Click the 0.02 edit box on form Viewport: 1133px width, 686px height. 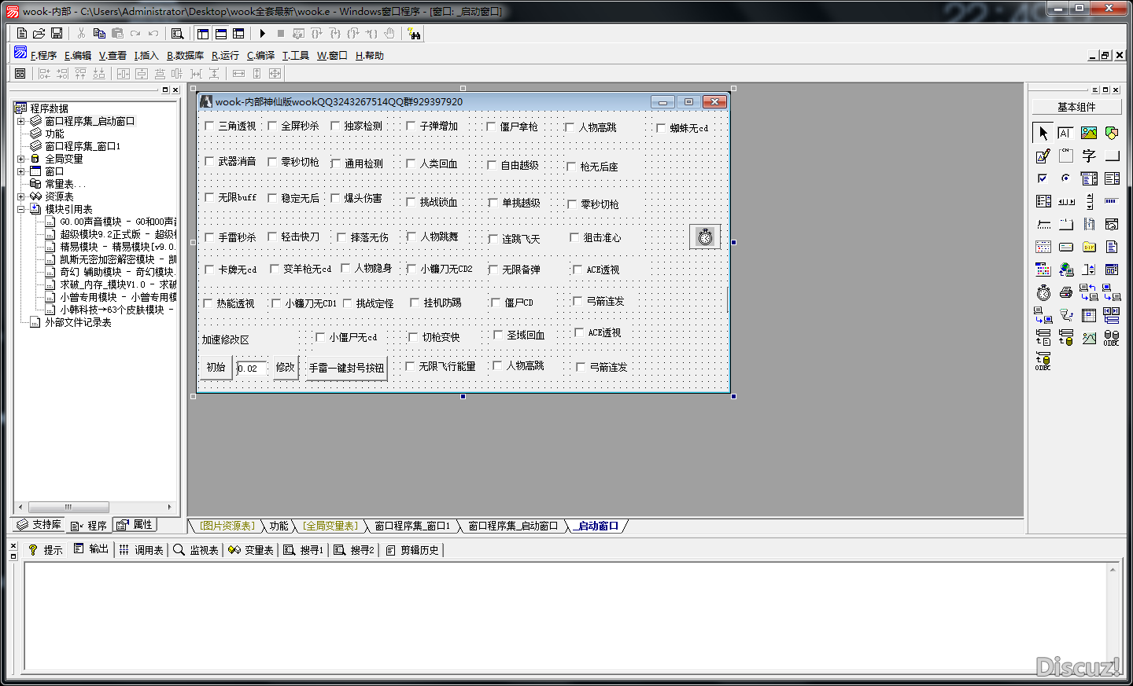point(252,368)
